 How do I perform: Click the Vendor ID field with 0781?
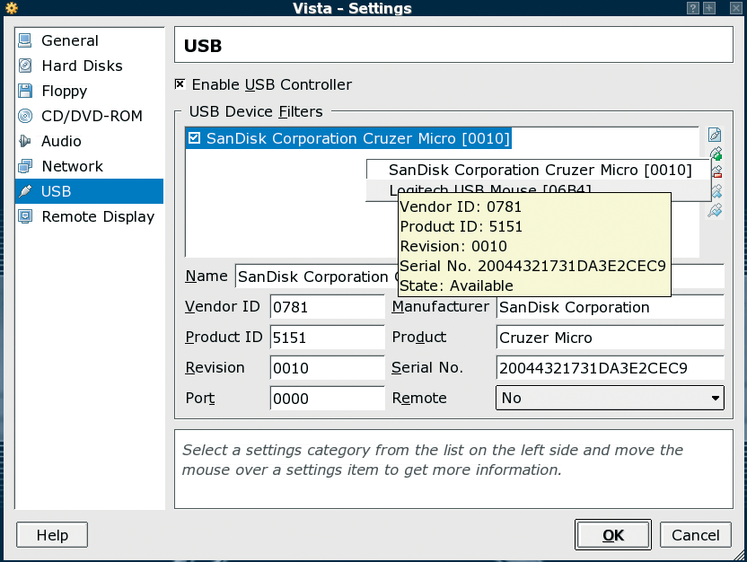[x=328, y=307]
